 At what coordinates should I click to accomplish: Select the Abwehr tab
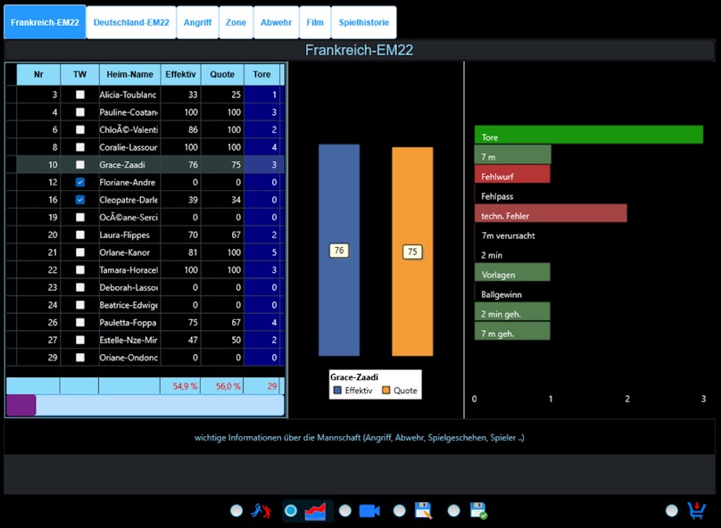277,22
